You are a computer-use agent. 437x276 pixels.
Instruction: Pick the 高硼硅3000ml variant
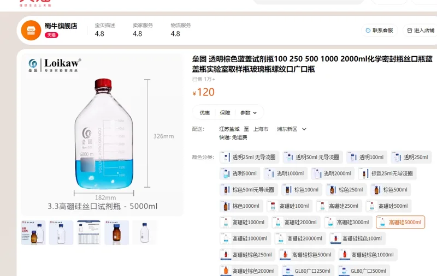[x=349, y=223]
